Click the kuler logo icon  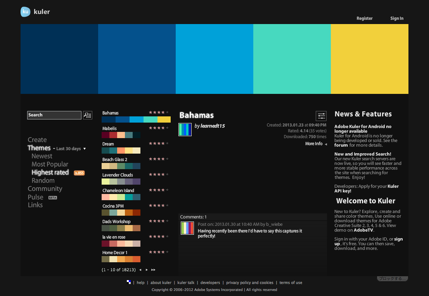click(25, 12)
